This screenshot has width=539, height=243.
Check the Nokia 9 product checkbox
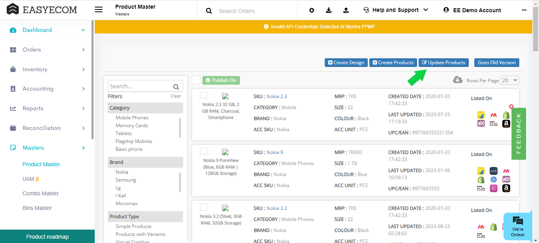click(x=204, y=151)
